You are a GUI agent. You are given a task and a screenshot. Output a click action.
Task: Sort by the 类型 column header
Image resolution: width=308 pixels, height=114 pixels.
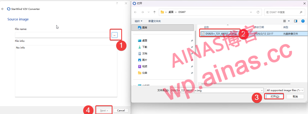(285, 27)
